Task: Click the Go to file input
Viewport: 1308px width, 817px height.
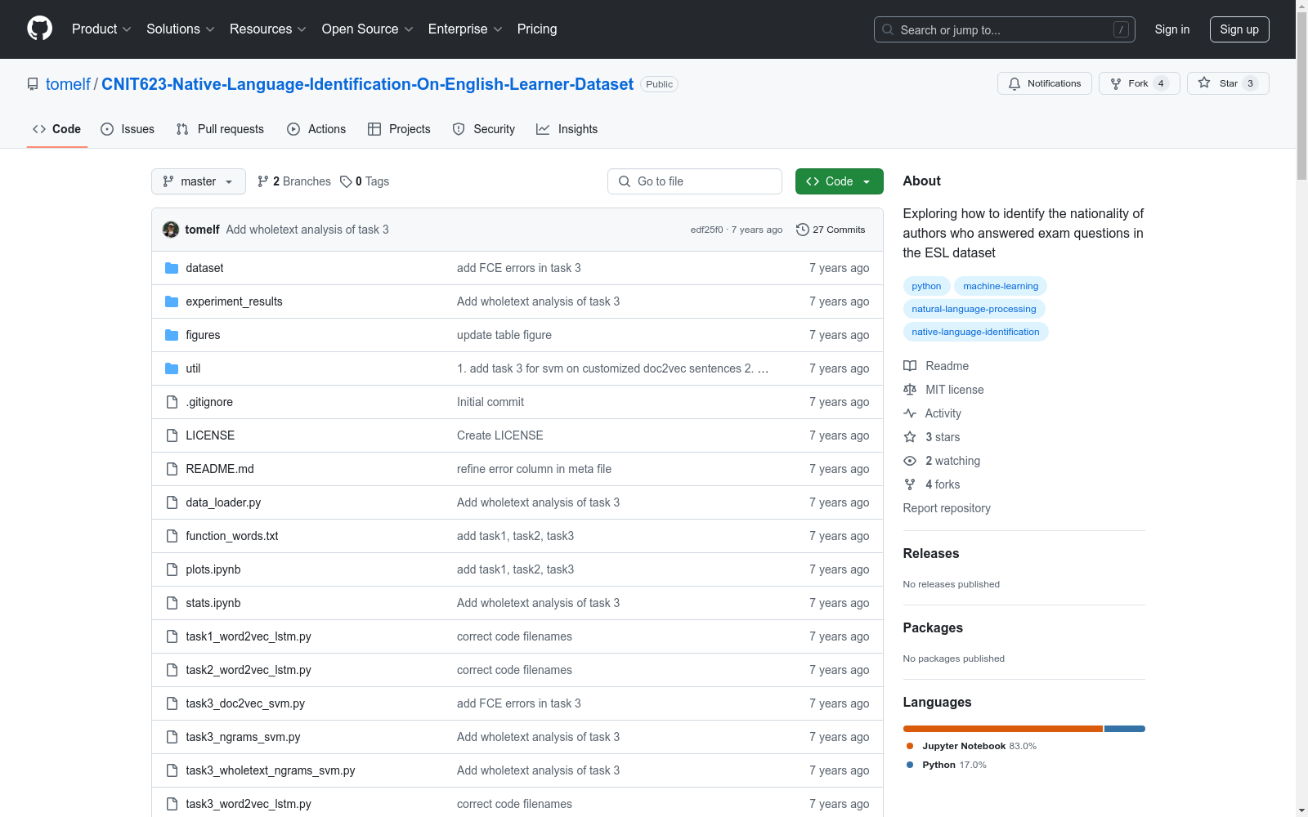Action: (695, 181)
